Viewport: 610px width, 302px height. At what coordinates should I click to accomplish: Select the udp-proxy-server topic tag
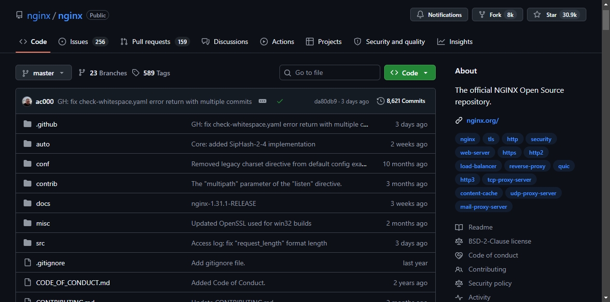pyautogui.click(x=533, y=193)
